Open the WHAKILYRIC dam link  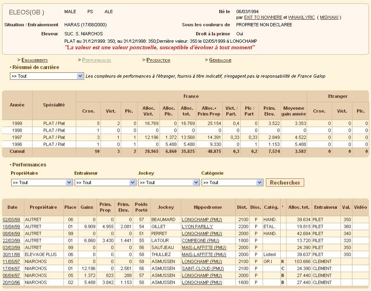coord(301,17)
